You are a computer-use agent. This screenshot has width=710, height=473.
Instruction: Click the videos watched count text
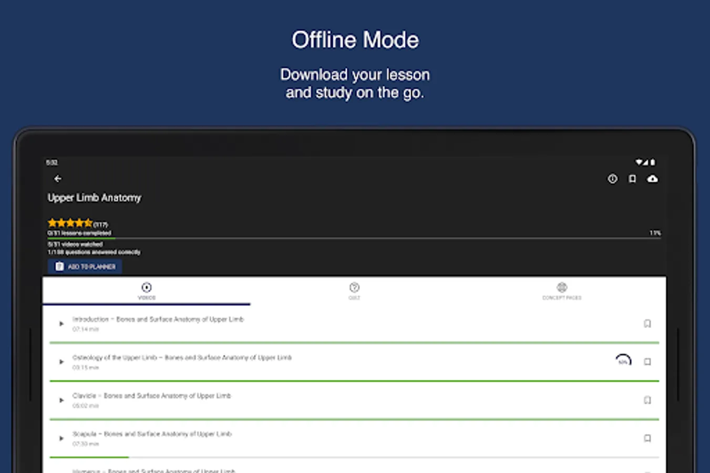pos(75,244)
